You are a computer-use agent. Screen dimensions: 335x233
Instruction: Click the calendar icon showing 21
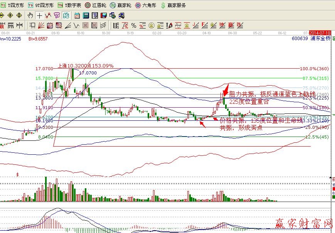77,16
